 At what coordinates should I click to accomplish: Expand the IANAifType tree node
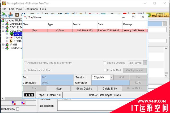(x=3, y=24)
